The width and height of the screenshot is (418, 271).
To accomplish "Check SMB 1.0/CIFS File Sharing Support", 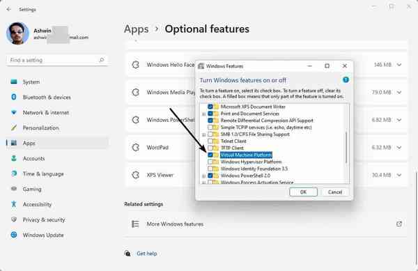I will [210, 134].
